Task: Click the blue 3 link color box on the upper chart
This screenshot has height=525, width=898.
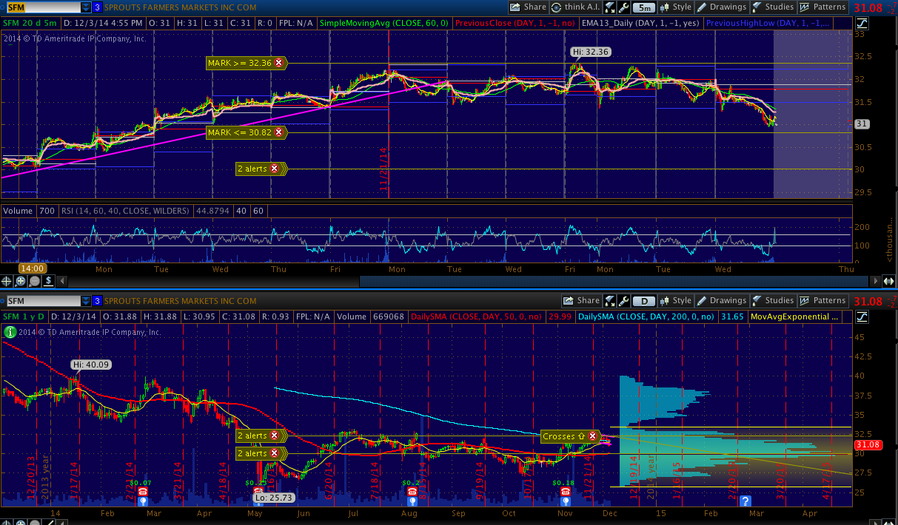Action: tap(98, 7)
